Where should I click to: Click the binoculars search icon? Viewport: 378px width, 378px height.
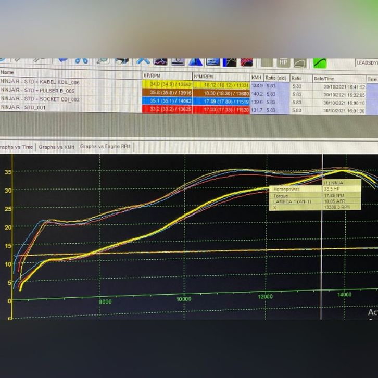[x=122, y=61]
